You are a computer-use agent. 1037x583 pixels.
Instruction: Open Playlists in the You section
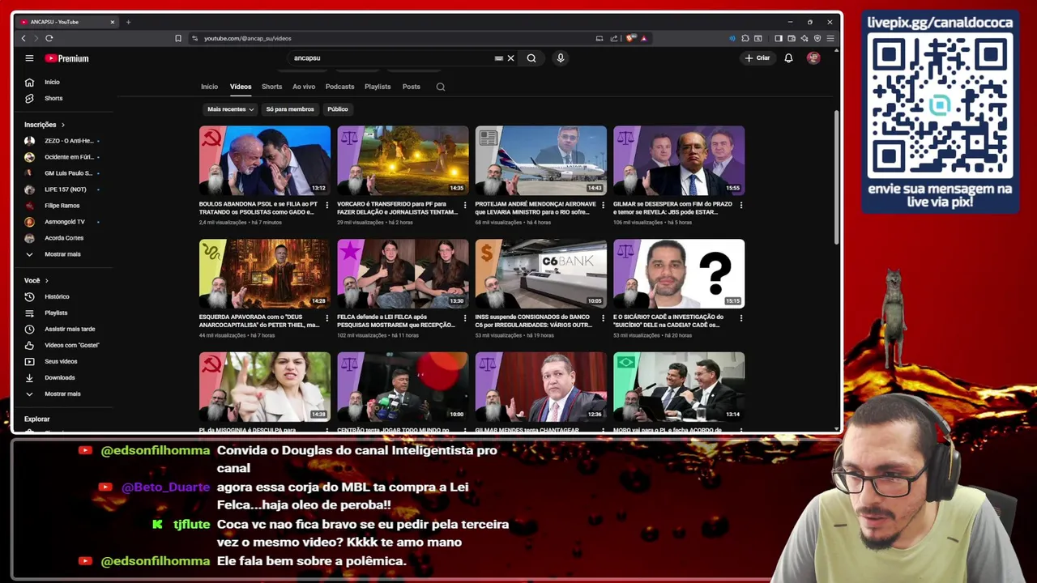coord(56,313)
